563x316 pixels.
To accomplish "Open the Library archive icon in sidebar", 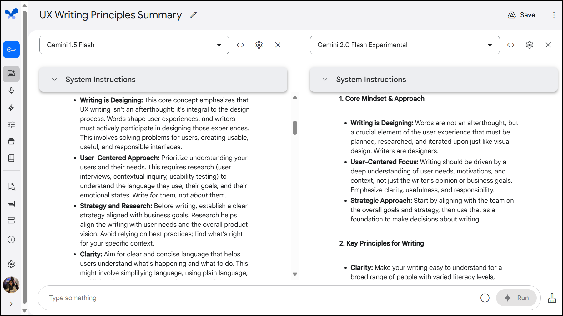I will (x=11, y=141).
